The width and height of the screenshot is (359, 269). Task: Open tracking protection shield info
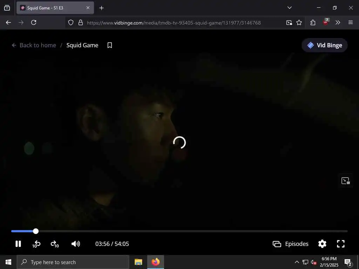(71, 22)
